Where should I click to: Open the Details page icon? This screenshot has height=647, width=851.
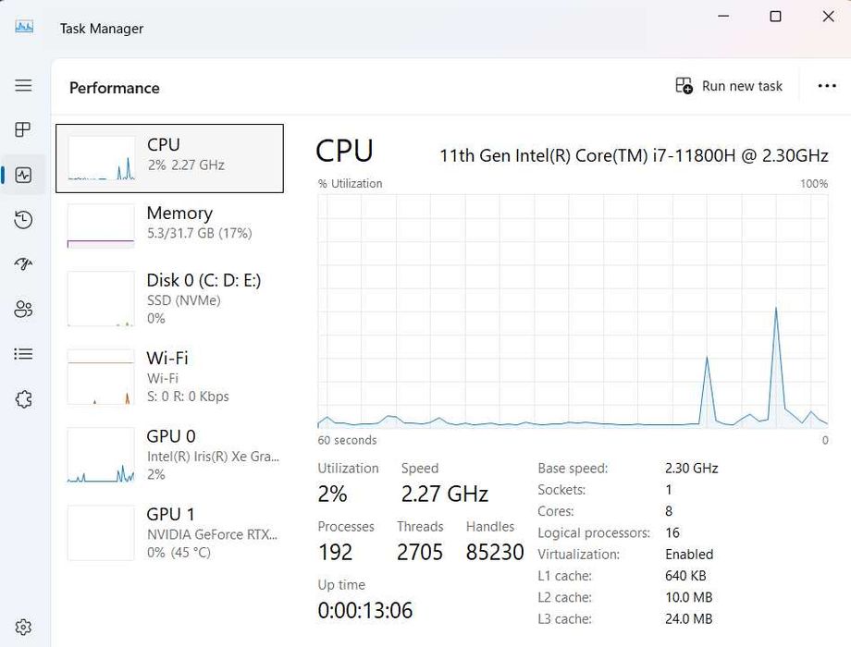[x=23, y=354]
